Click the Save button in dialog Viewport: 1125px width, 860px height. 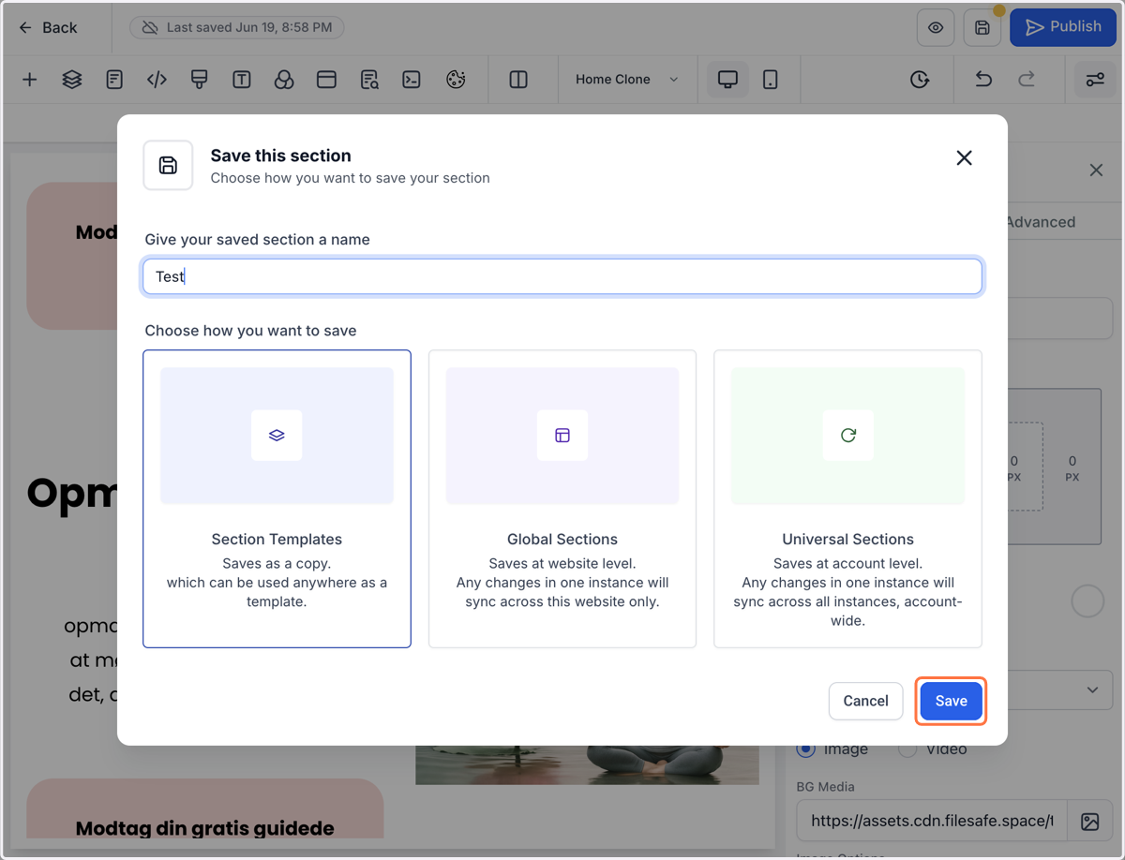tap(951, 701)
